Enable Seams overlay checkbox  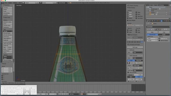tap(128, 18)
